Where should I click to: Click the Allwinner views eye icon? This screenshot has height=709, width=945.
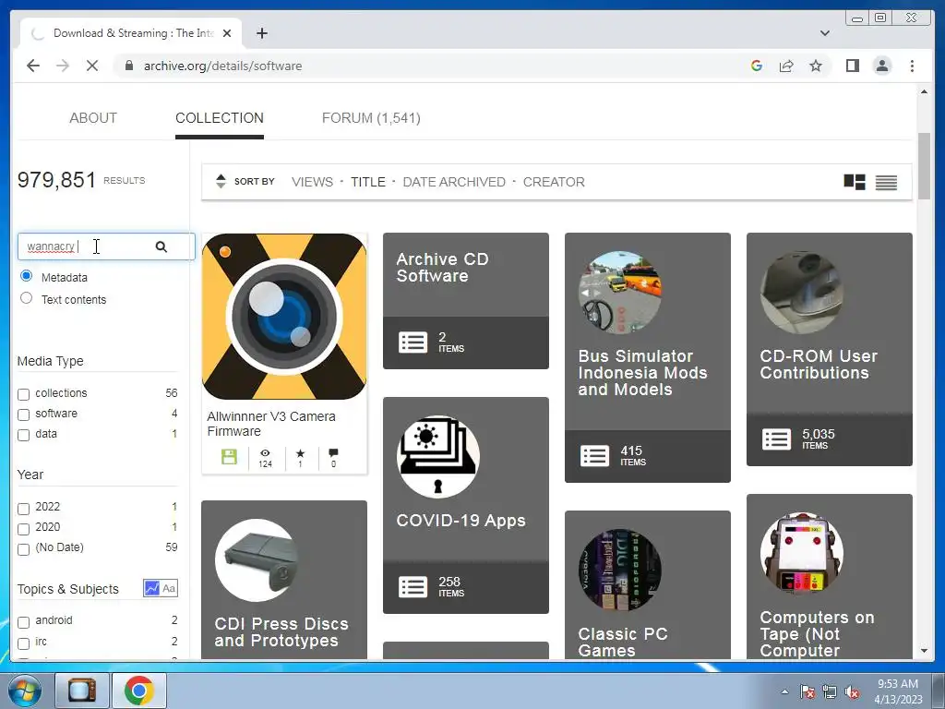point(265,452)
